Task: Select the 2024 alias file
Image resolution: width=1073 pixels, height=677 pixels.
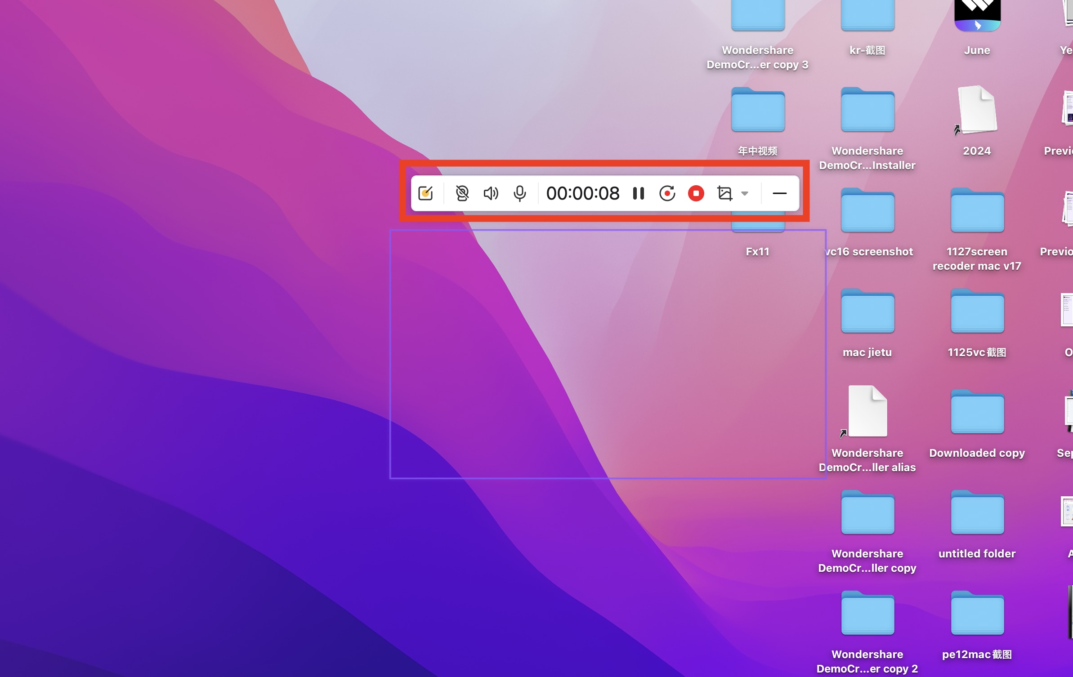Action: [x=977, y=110]
